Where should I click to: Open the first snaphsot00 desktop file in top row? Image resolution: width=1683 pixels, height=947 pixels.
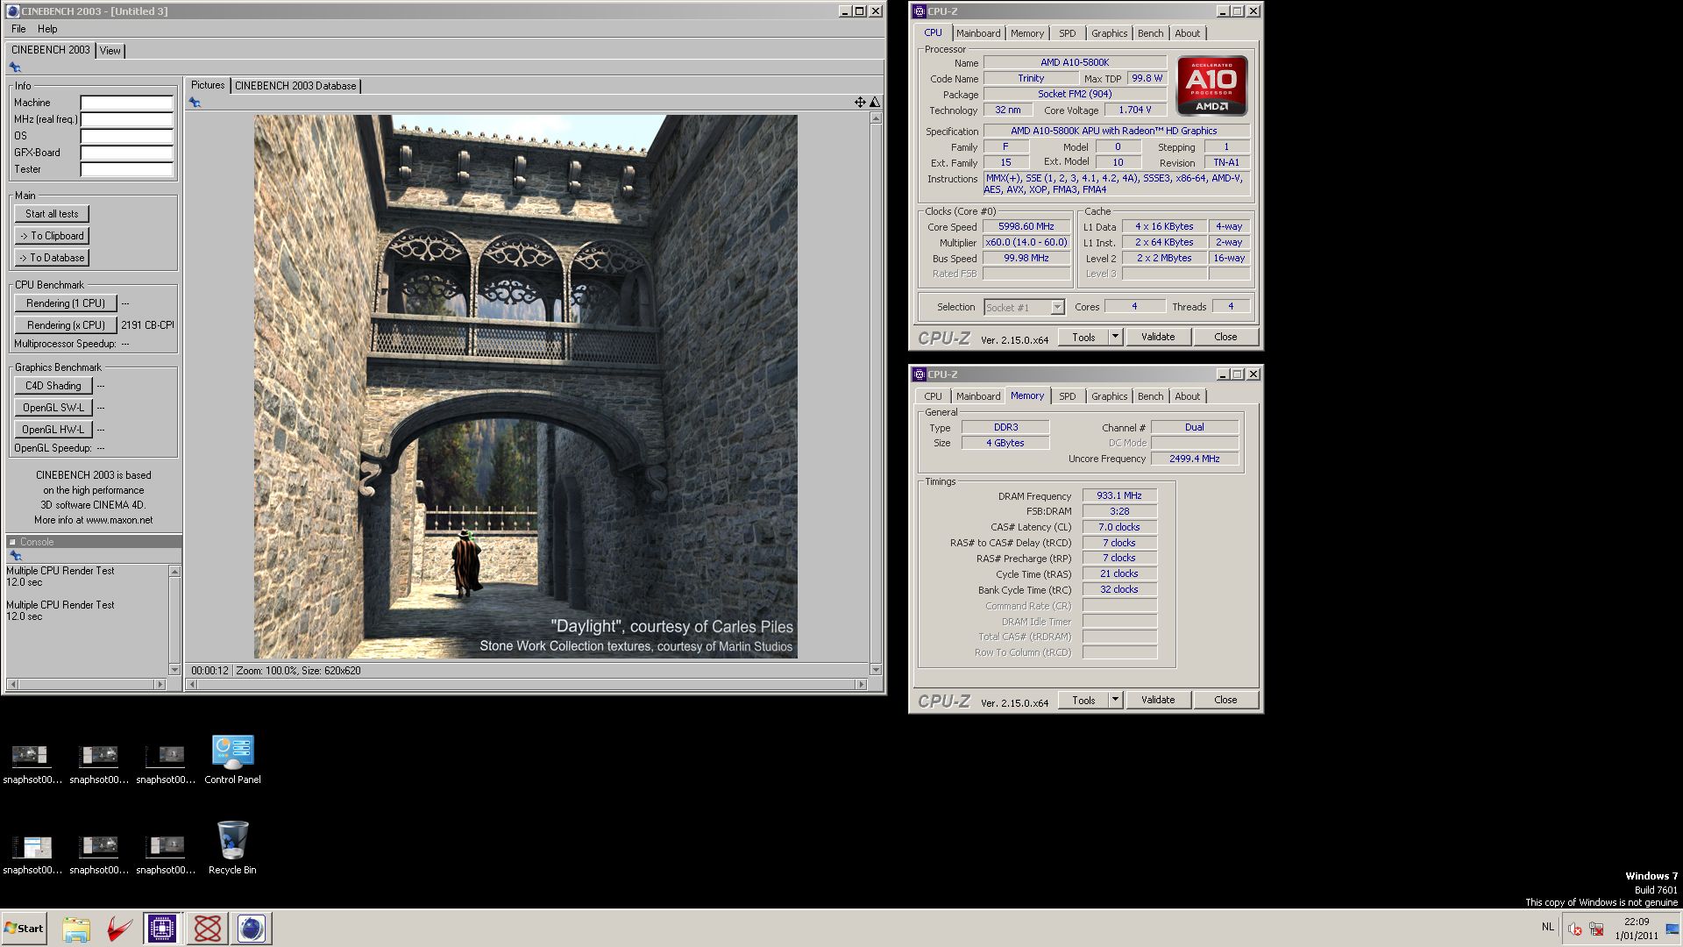tap(32, 762)
